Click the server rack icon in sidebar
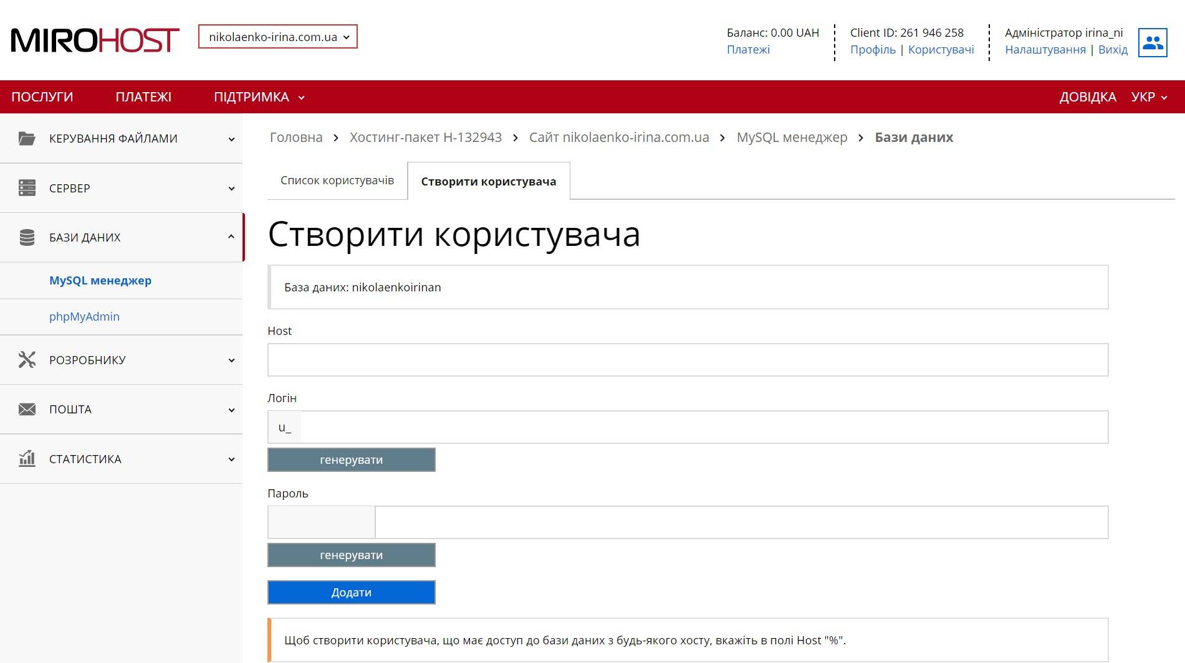The image size is (1185, 663). [27, 188]
